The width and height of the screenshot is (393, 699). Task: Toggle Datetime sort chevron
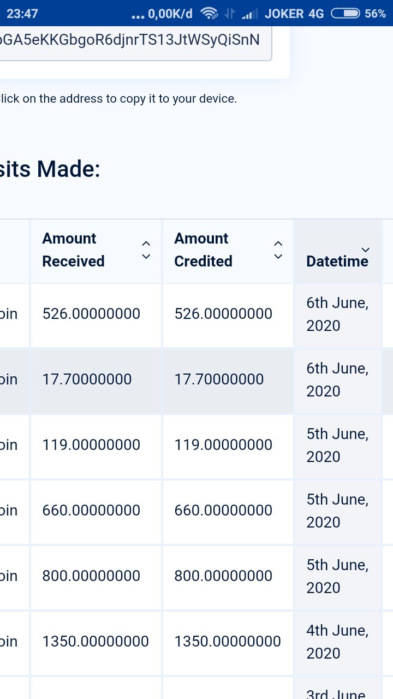pos(365,250)
